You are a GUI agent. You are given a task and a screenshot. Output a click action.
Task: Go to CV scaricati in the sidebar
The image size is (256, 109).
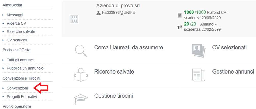click(x=17, y=40)
